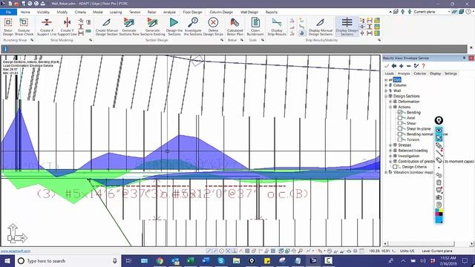475x267 pixels.
Task: Uncheck the Bending checkbox
Action: point(400,112)
